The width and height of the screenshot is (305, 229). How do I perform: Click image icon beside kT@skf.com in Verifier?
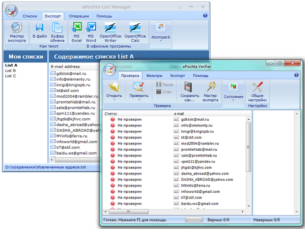pyautogui.click(x=176, y=198)
